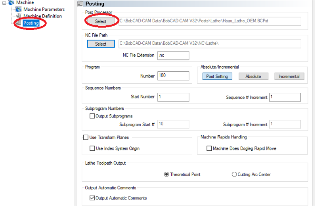315x206 pixels.
Task: Choose the Absolute button
Action: 253,76
